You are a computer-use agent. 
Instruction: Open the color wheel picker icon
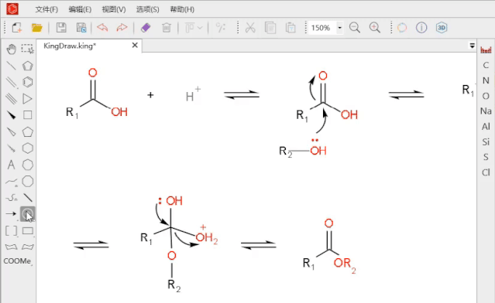pos(402,28)
